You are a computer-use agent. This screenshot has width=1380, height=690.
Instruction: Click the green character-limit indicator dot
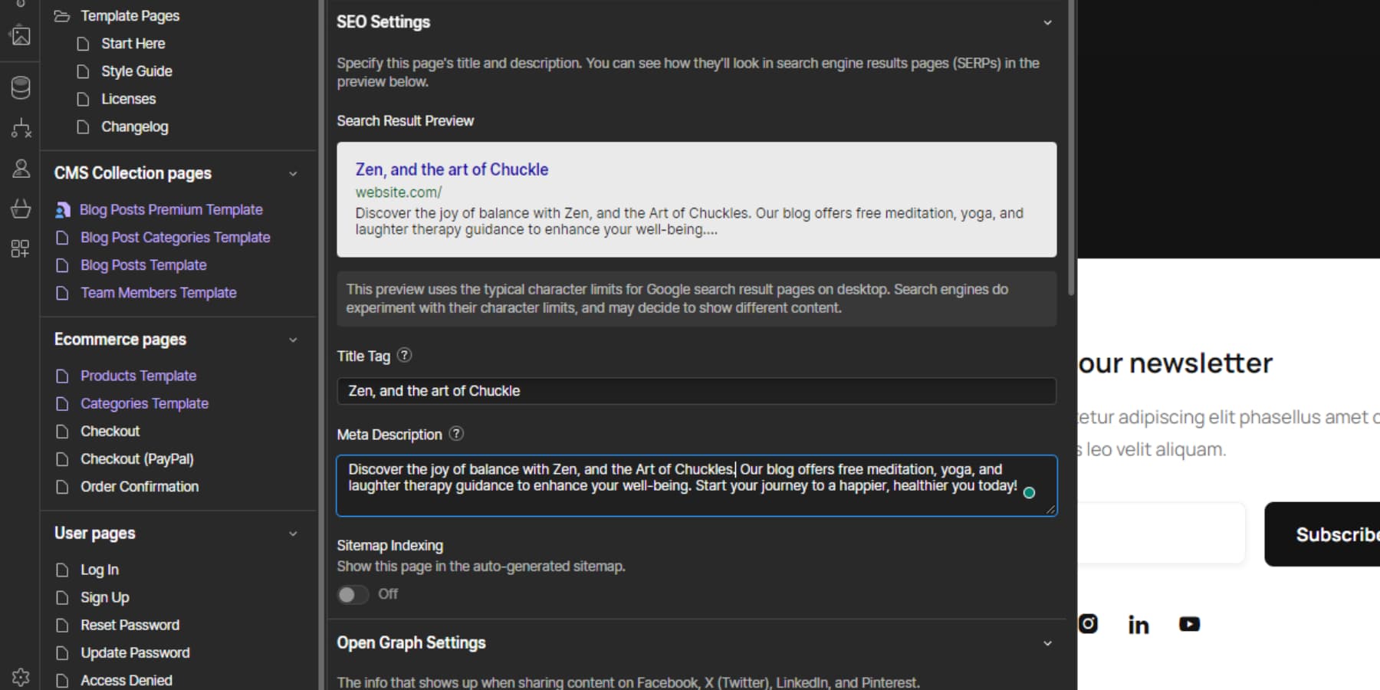(x=1030, y=493)
